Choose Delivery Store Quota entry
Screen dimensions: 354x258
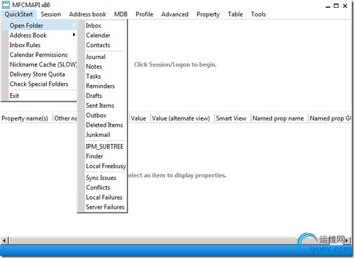pyautogui.click(x=40, y=74)
